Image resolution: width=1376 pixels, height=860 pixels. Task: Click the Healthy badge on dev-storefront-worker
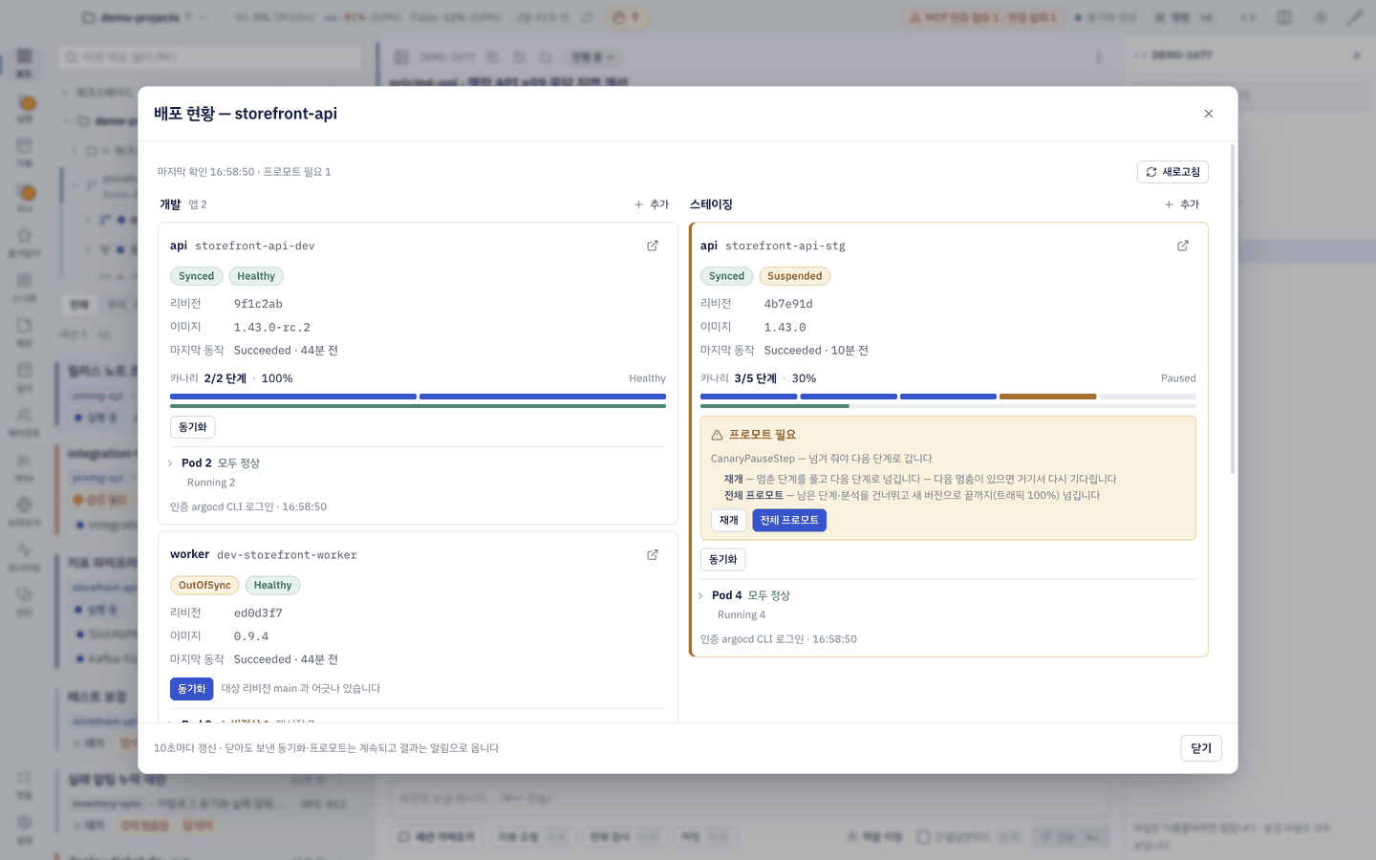(x=272, y=585)
